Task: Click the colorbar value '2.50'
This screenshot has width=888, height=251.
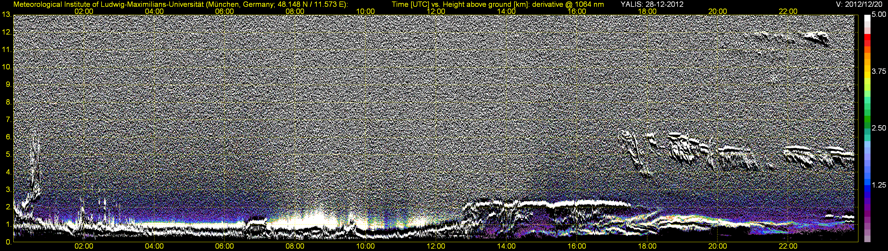Action: click(x=878, y=128)
